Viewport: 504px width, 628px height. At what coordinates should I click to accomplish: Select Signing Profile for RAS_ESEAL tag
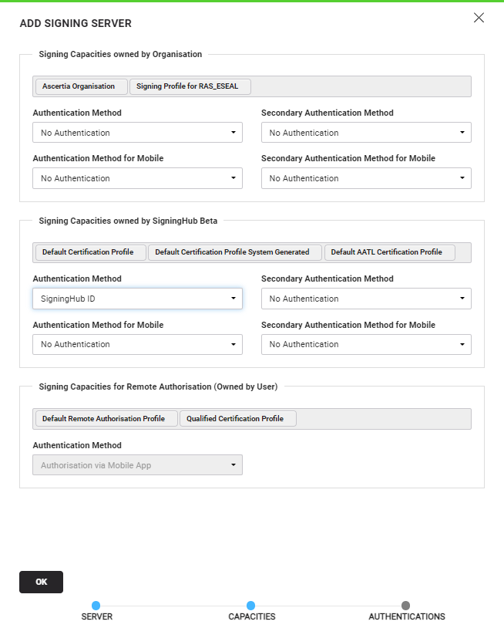coord(190,86)
